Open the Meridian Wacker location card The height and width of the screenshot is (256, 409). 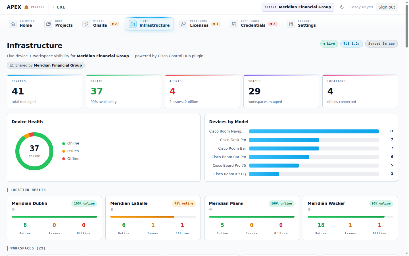pos(350,218)
